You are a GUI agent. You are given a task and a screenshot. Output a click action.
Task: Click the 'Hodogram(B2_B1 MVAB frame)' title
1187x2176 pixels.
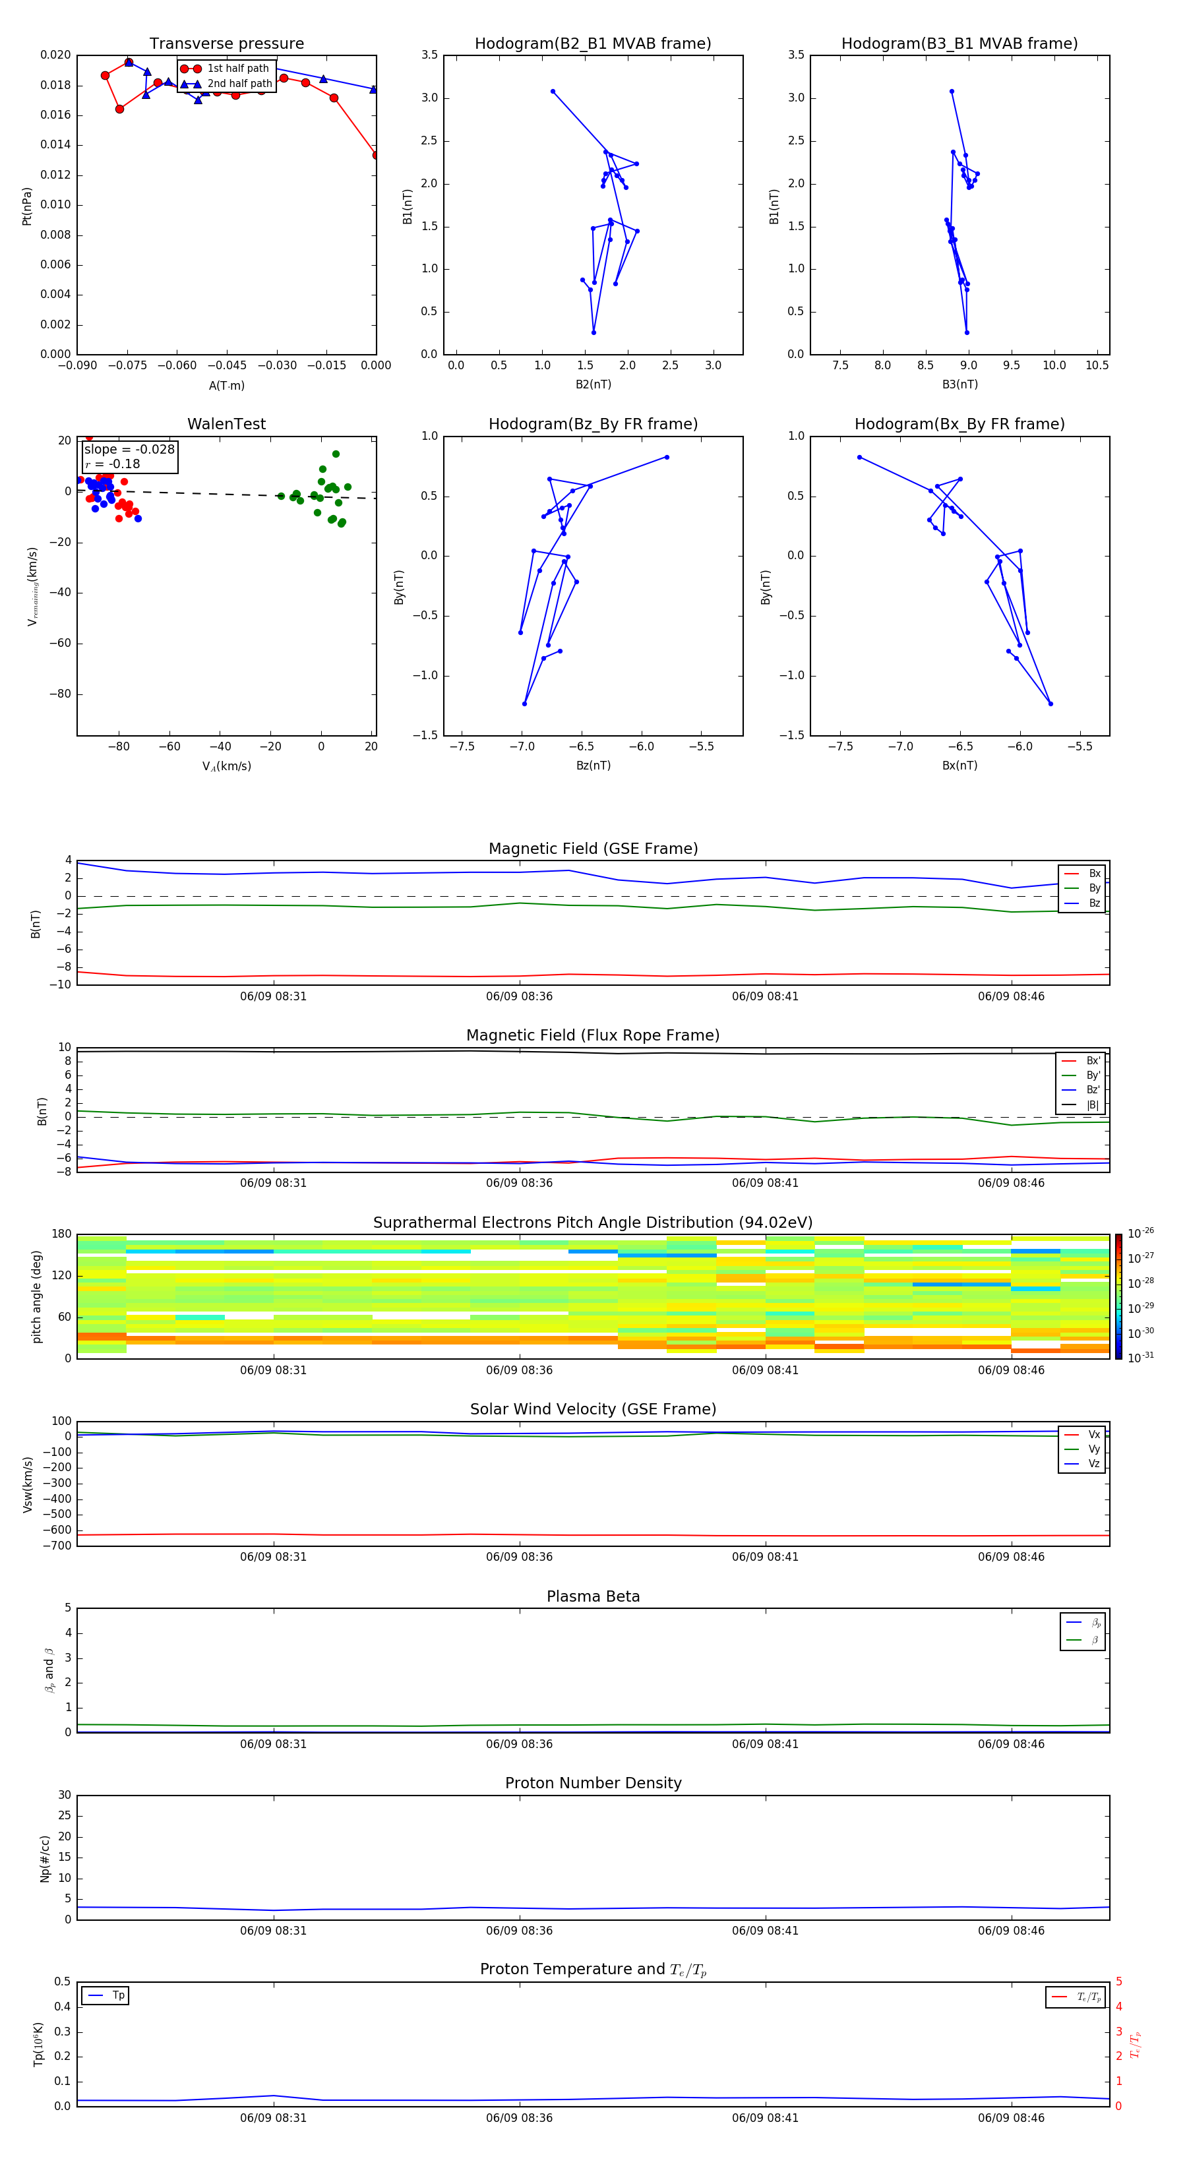click(x=593, y=44)
